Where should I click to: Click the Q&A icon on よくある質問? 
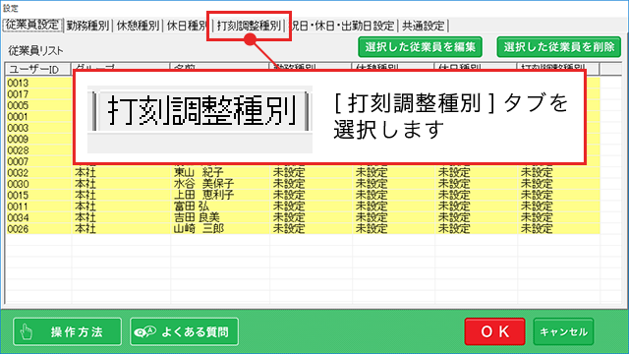(144, 332)
